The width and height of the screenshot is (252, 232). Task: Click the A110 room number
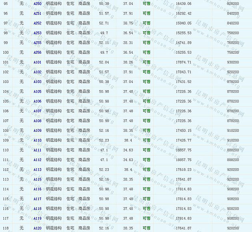(x=37, y=140)
